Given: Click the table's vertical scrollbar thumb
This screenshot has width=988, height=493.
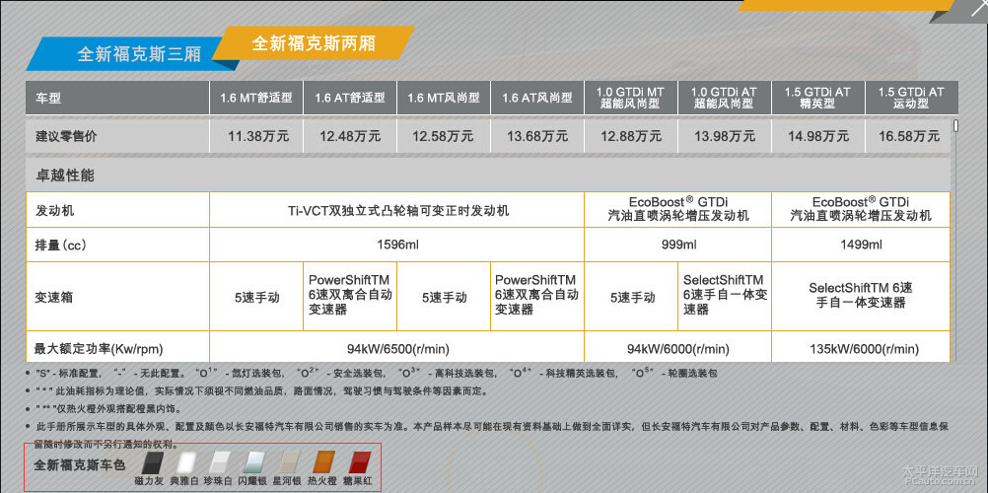Looking at the screenshot, I should [x=955, y=125].
